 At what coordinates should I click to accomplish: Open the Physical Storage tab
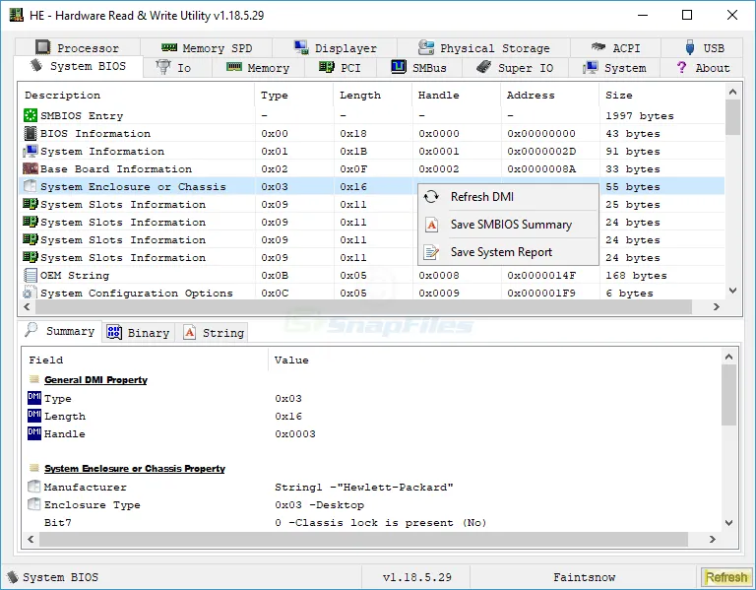point(483,47)
